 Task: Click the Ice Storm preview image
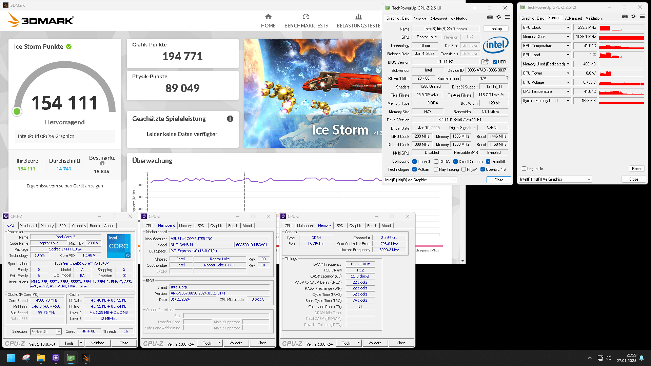click(x=313, y=93)
